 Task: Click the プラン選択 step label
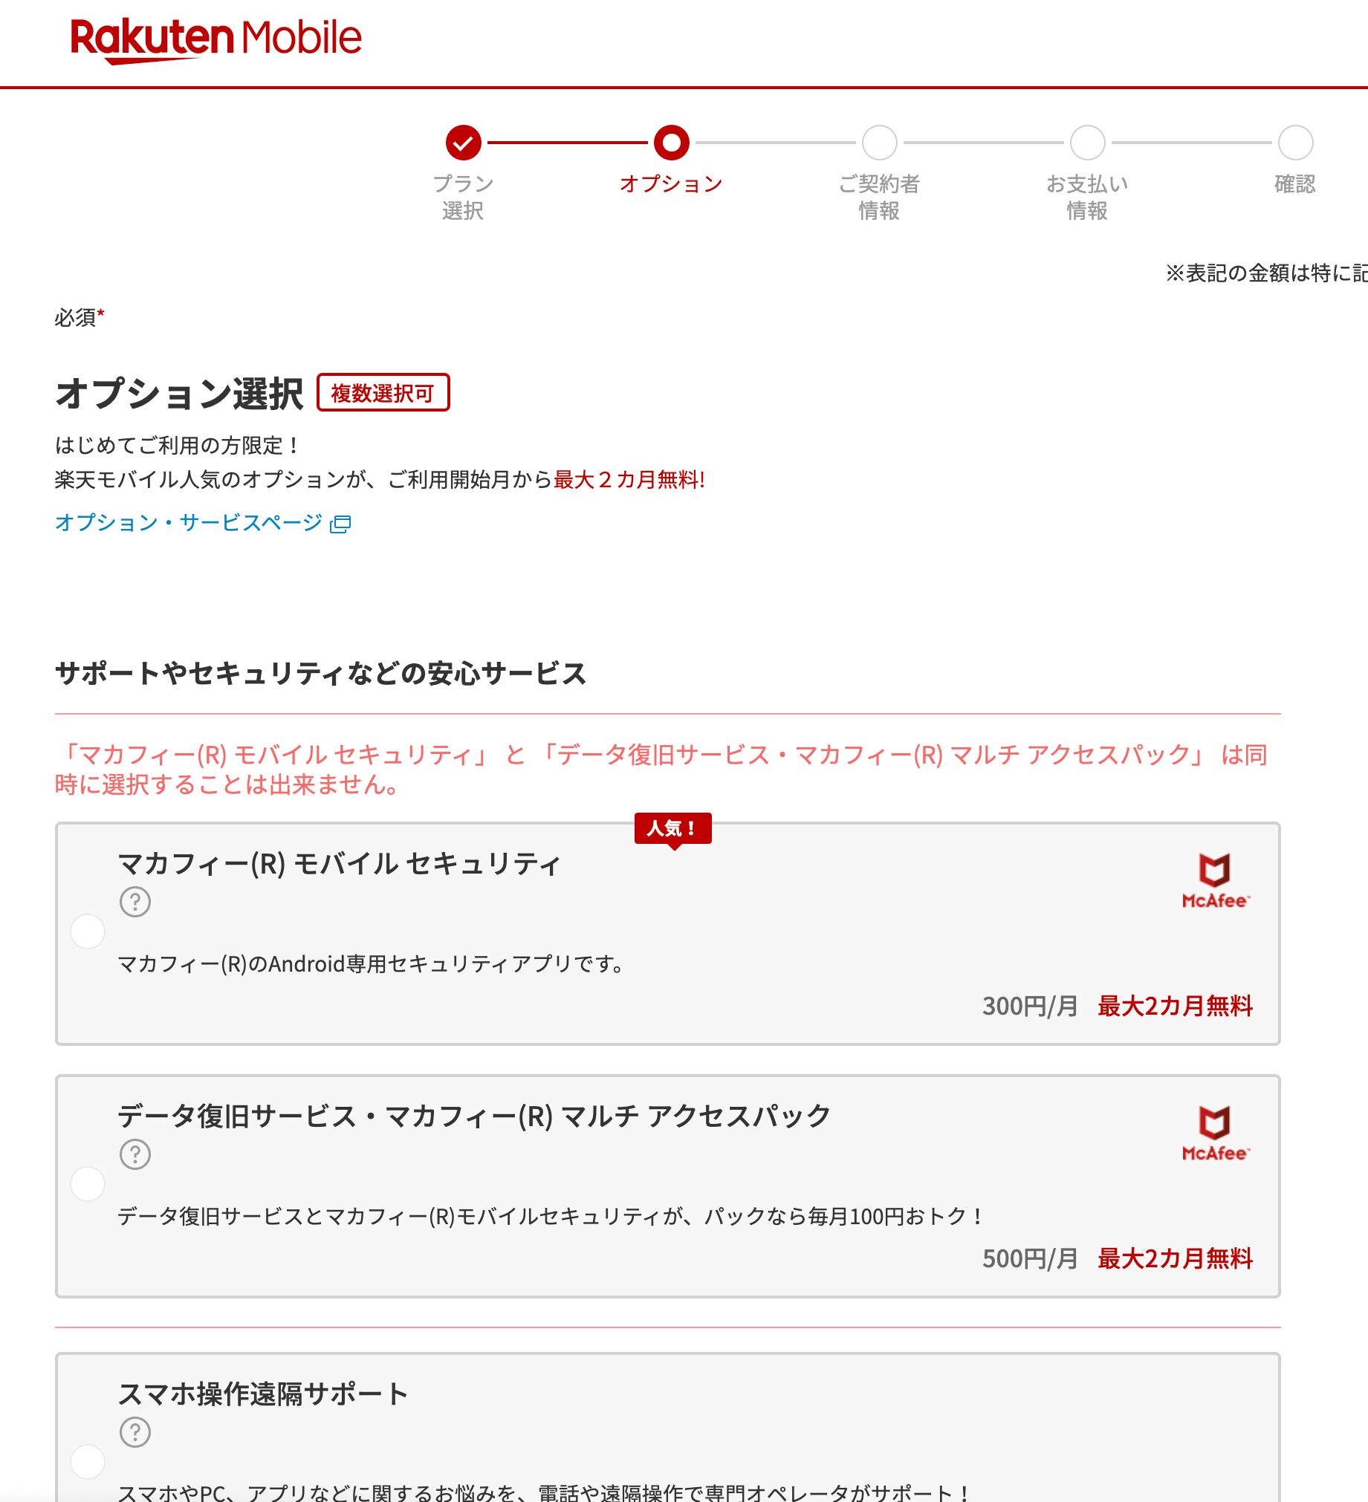463,198
